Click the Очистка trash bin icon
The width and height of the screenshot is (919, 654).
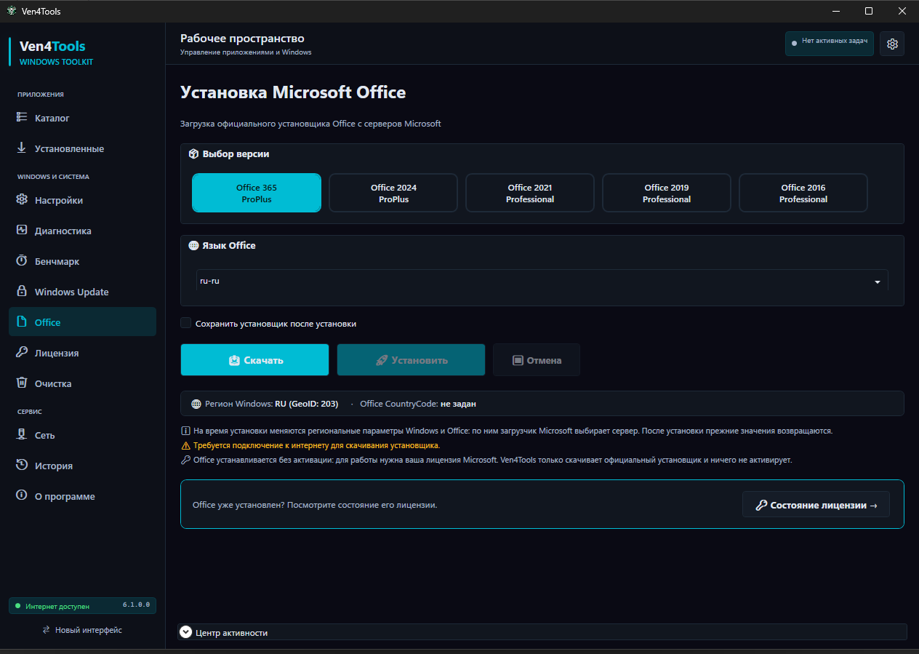(22, 383)
